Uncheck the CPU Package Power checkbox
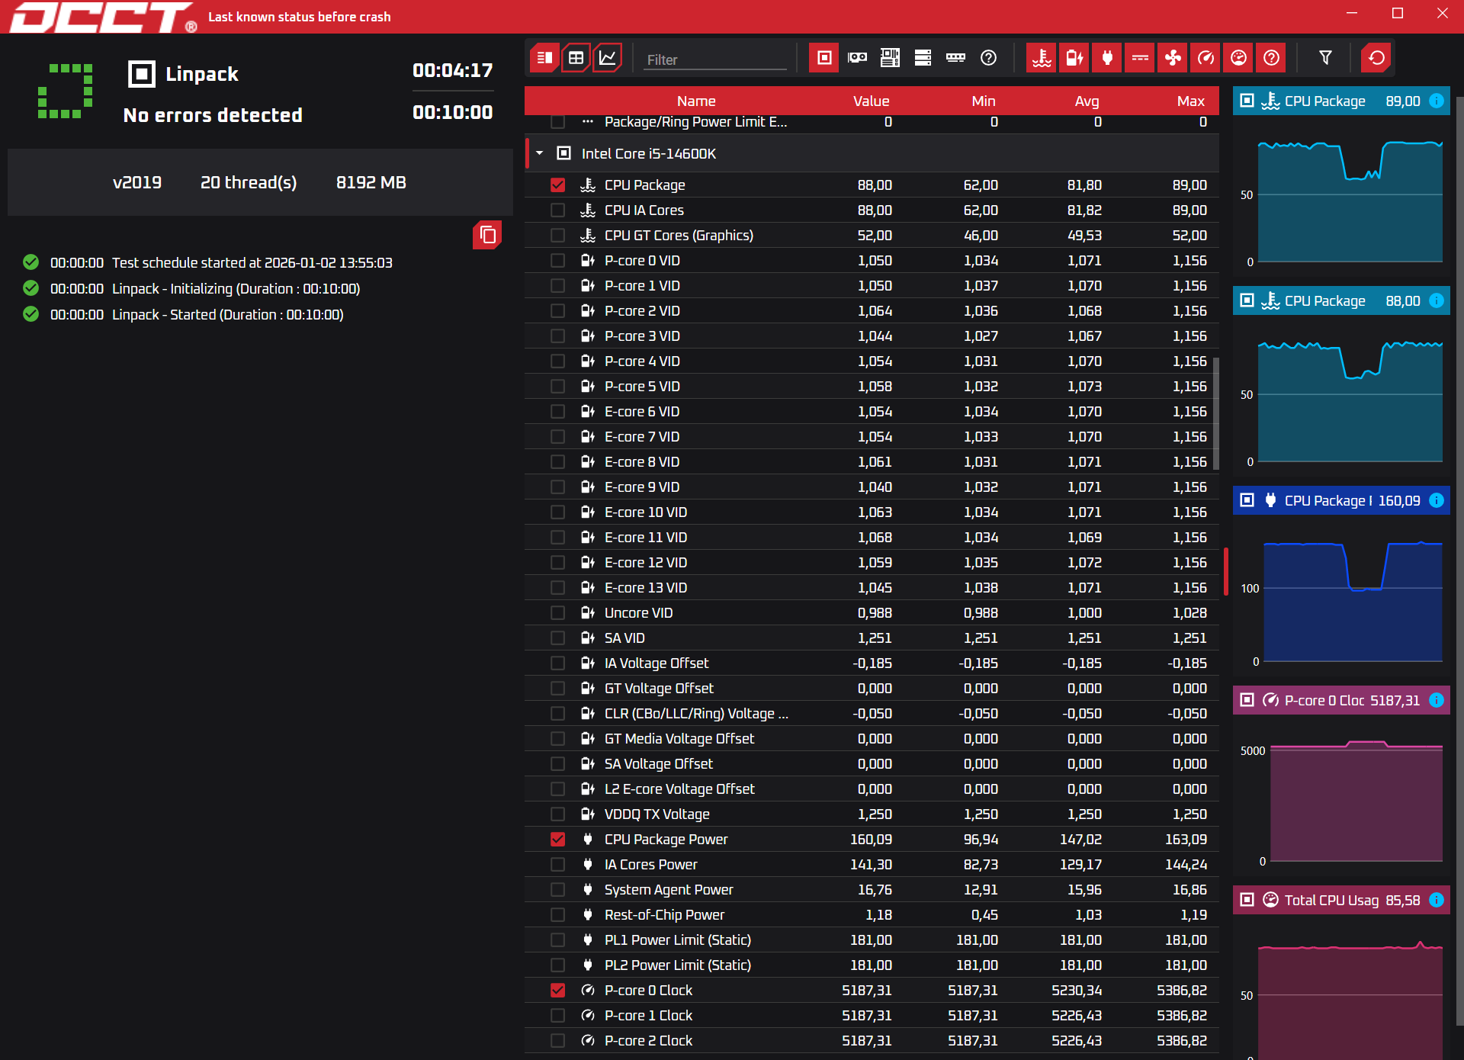The width and height of the screenshot is (1464, 1060). (x=558, y=840)
